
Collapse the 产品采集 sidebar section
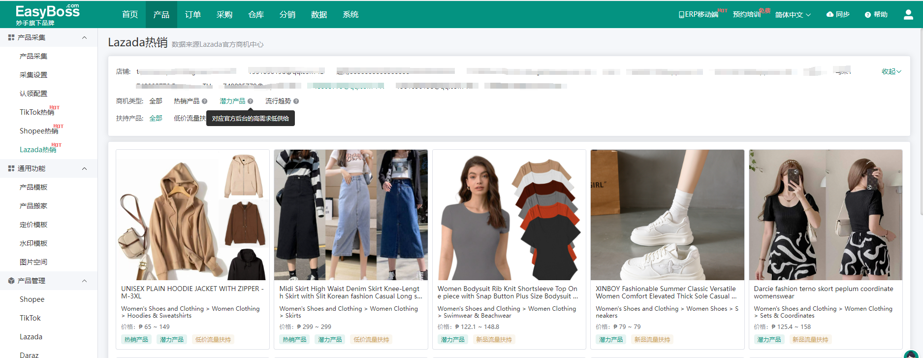[x=84, y=37]
